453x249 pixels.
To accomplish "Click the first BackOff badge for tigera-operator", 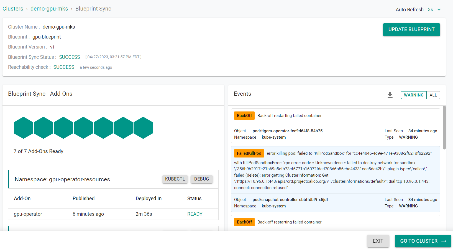I will [x=244, y=116].
